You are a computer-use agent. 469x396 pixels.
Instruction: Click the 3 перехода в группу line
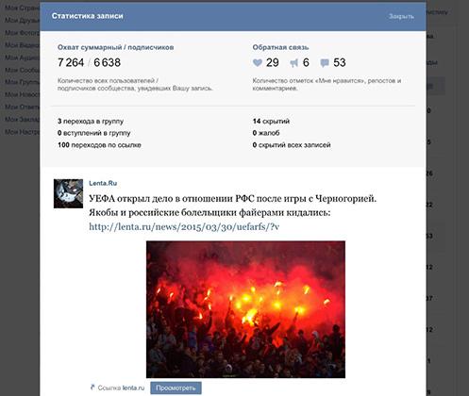click(91, 122)
